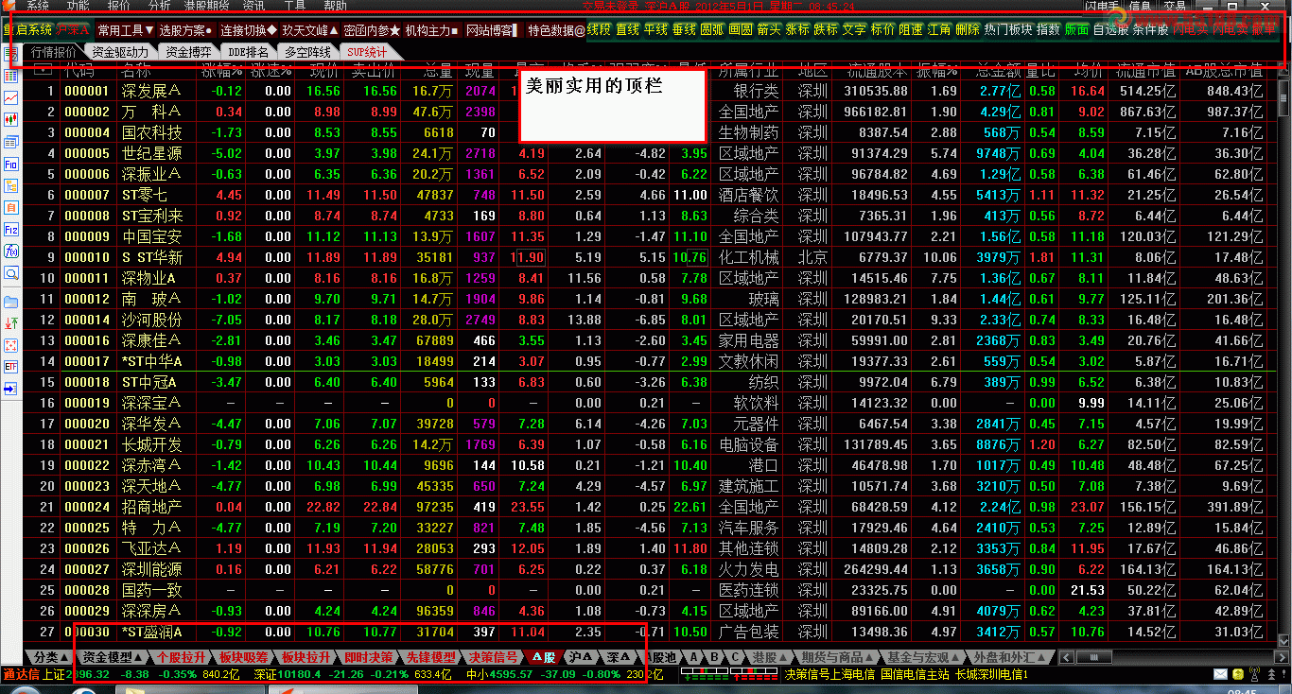Screen dimensions: 1292x694
Task: Click the 闪电手 button at top right
Action: (1101, 6)
